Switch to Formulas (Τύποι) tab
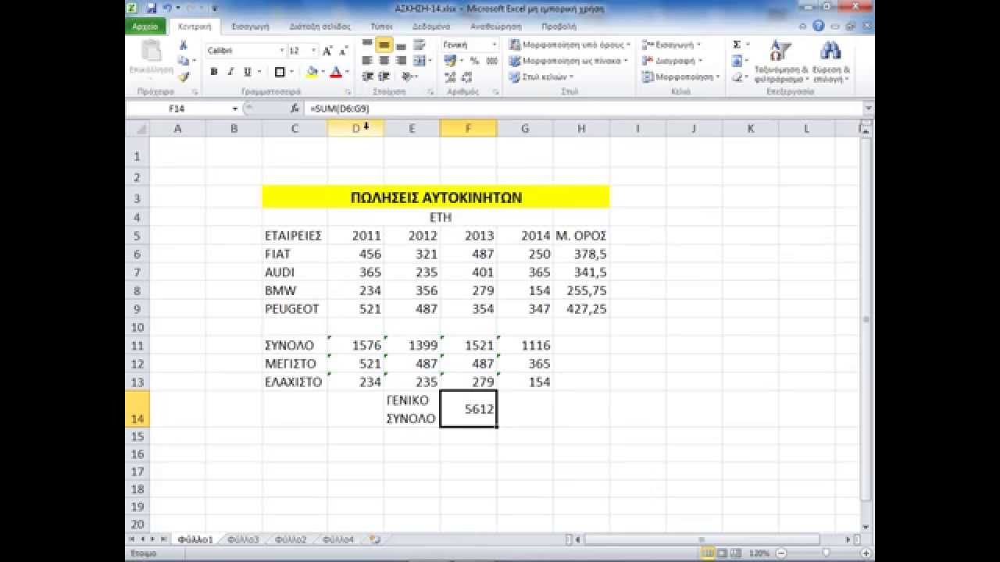The height and width of the screenshot is (562, 1000). click(382, 26)
